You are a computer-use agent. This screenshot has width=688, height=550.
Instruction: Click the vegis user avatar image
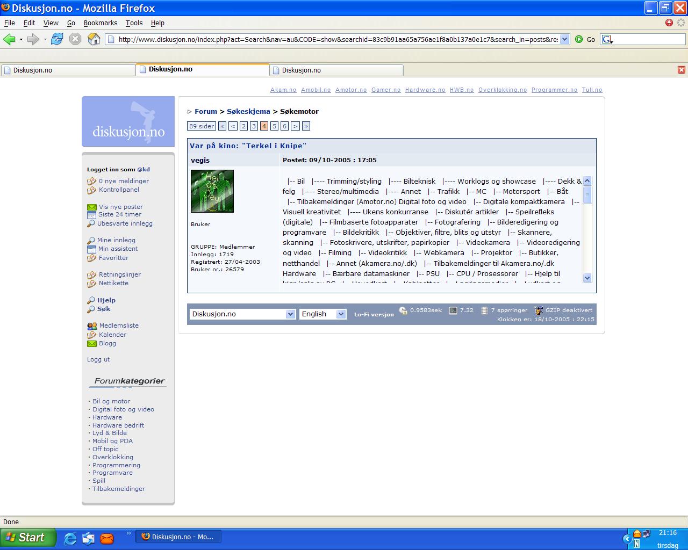click(212, 191)
